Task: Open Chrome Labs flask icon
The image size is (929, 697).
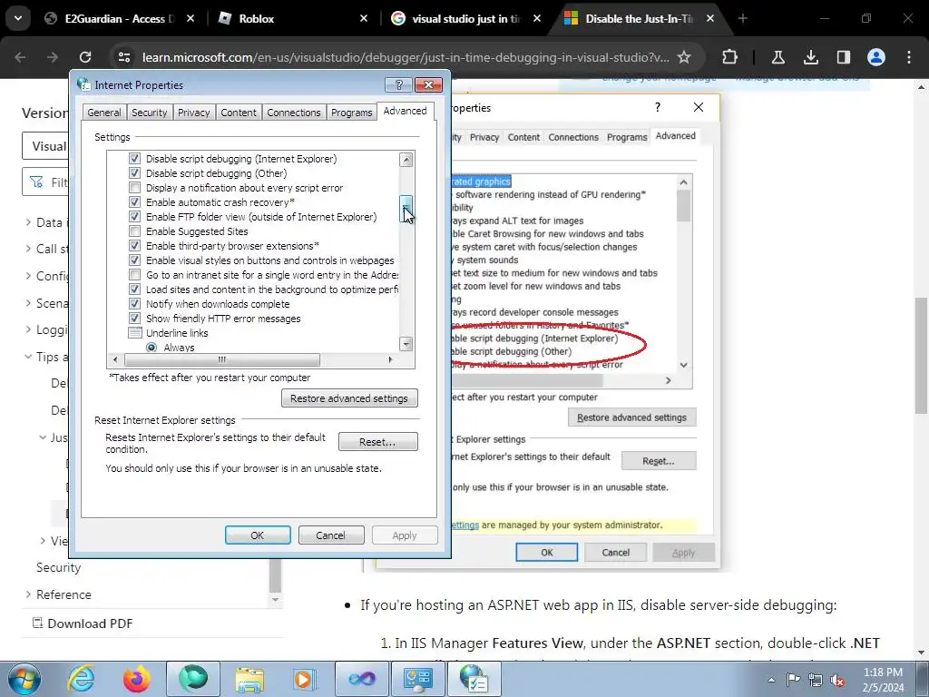Action: [x=777, y=57]
